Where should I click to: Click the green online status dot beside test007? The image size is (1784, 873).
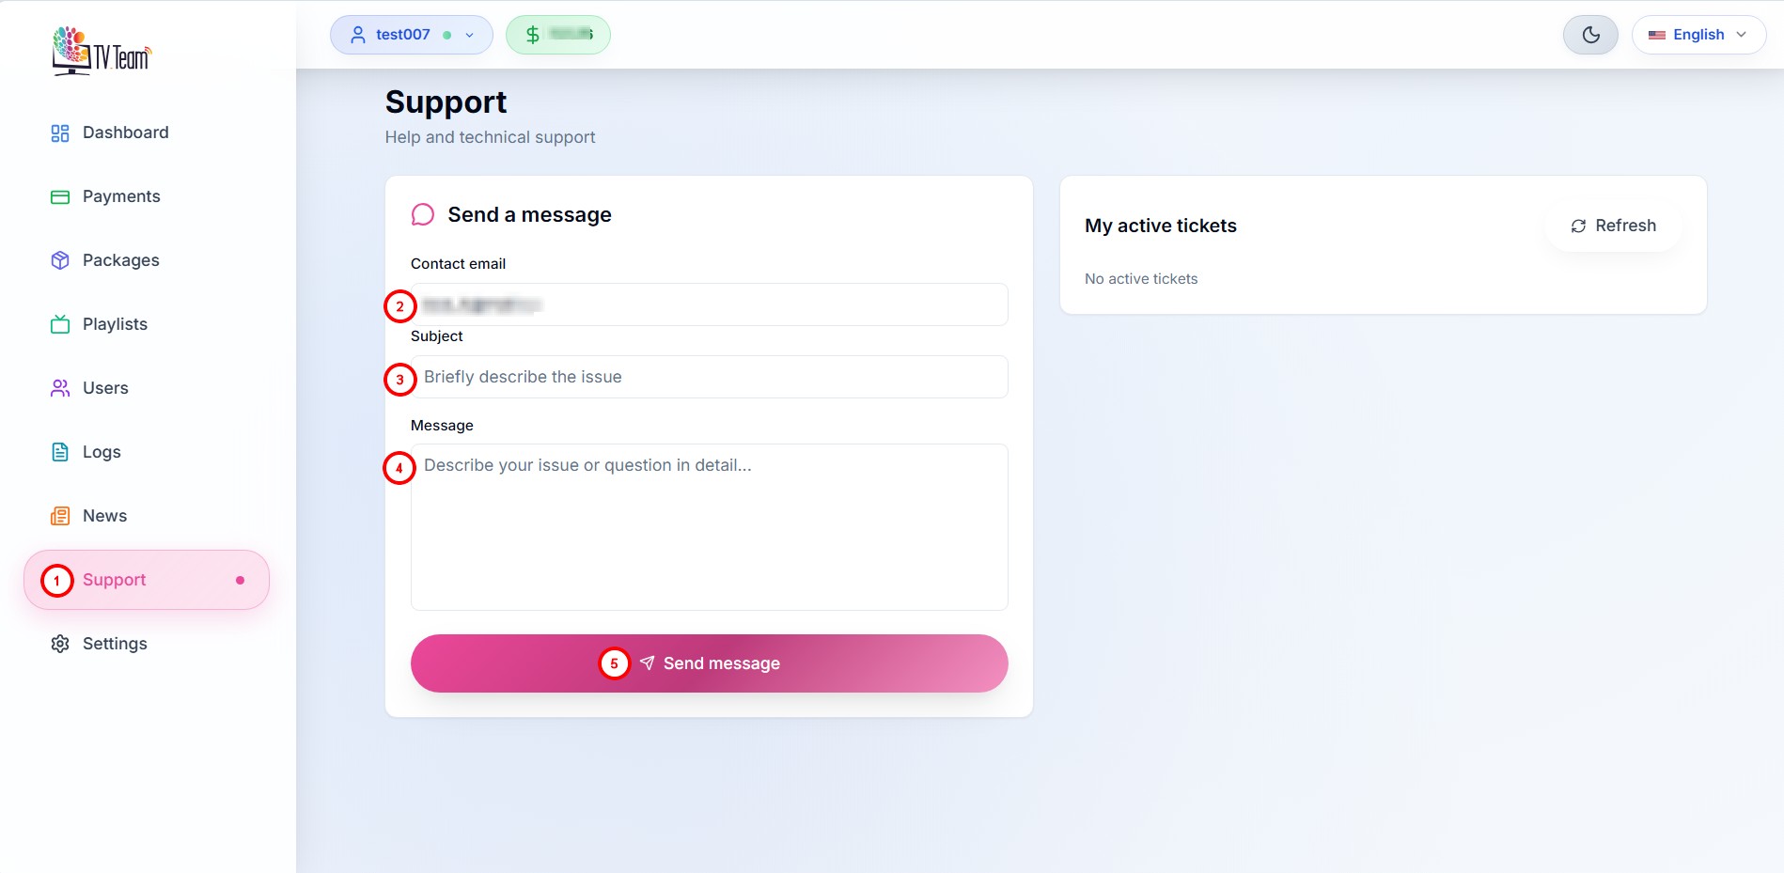pos(446,35)
